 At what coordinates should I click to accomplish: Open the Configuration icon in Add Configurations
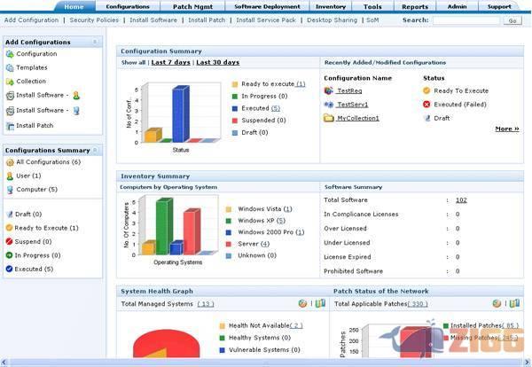pyautogui.click(x=10, y=54)
